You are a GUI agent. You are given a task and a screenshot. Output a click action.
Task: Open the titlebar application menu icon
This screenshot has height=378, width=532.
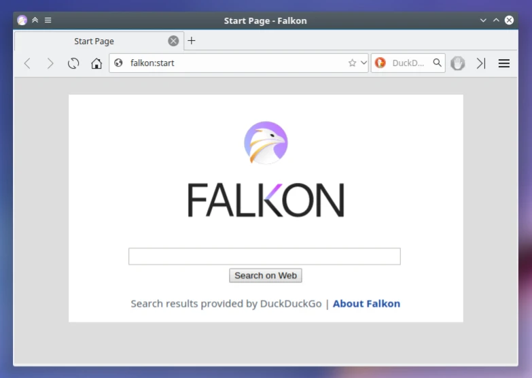[48, 20]
